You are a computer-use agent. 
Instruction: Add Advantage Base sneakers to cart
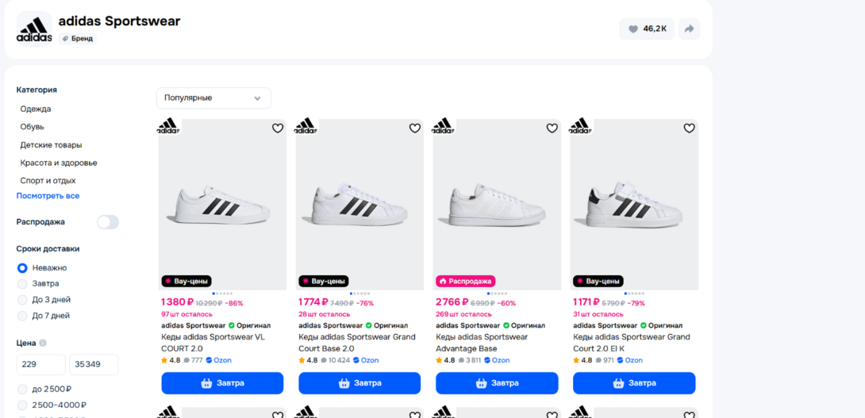click(497, 383)
